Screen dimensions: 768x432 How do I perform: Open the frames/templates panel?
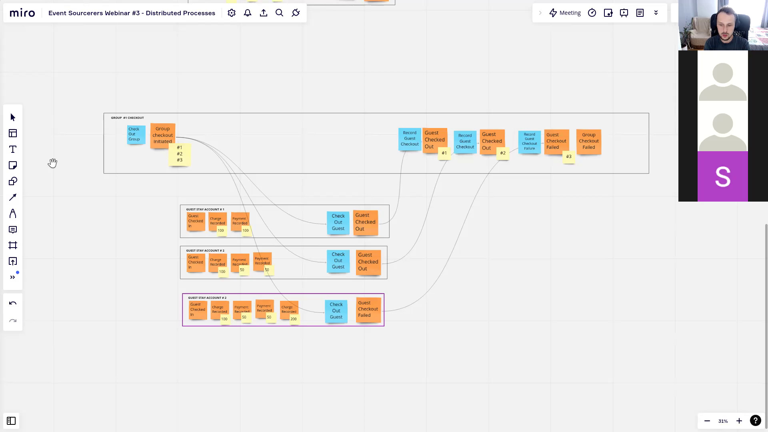click(13, 133)
